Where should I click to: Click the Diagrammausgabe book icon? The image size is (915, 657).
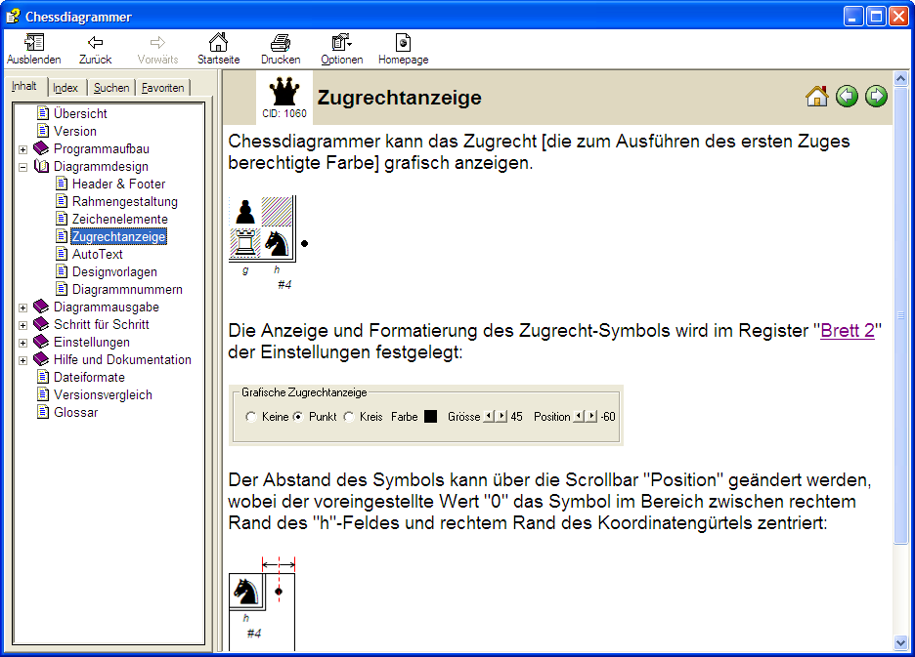coord(41,307)
